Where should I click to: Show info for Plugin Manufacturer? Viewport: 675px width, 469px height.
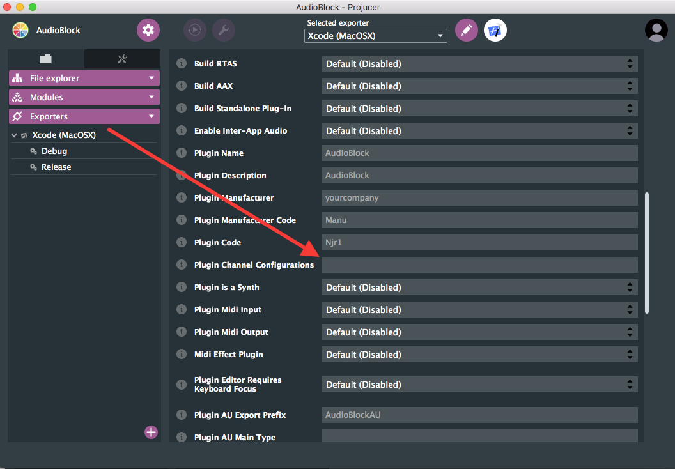point(182,197)
